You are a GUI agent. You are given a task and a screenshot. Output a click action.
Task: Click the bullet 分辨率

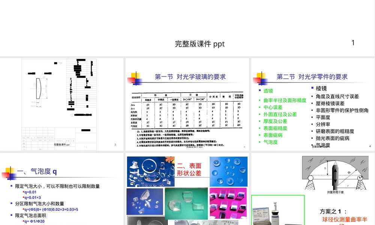323,124
